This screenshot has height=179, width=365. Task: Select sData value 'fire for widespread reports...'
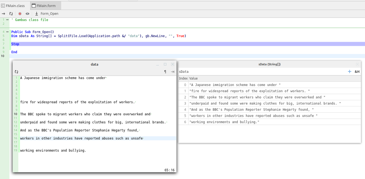(x=250, y=91)
